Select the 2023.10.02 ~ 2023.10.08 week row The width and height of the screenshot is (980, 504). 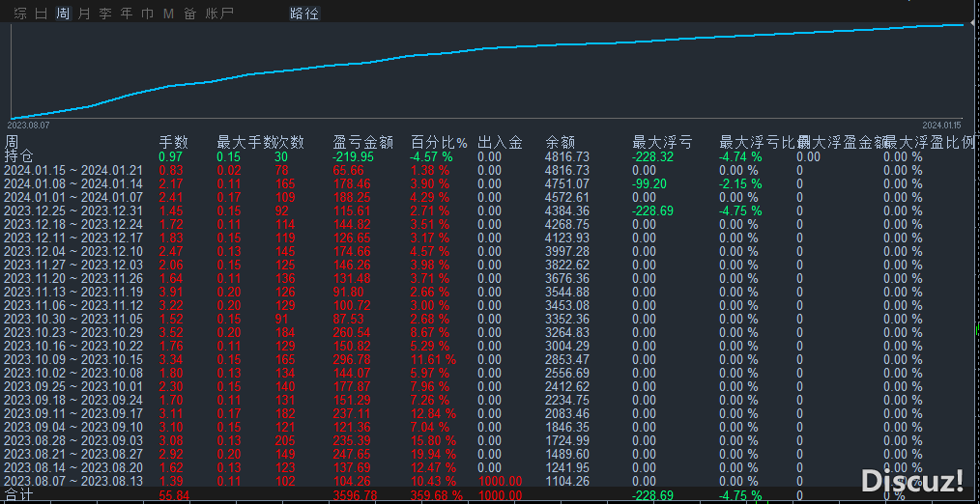pos(73,373)
